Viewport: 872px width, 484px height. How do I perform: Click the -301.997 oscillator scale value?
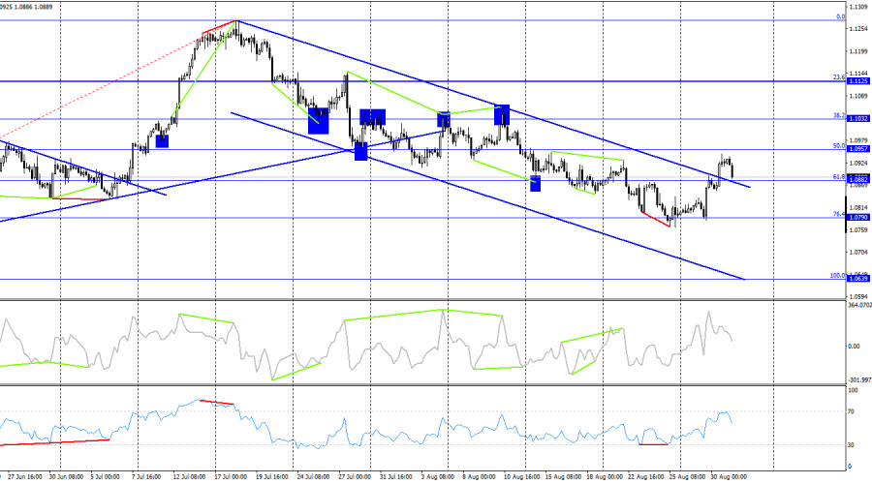tap(859, 380)
